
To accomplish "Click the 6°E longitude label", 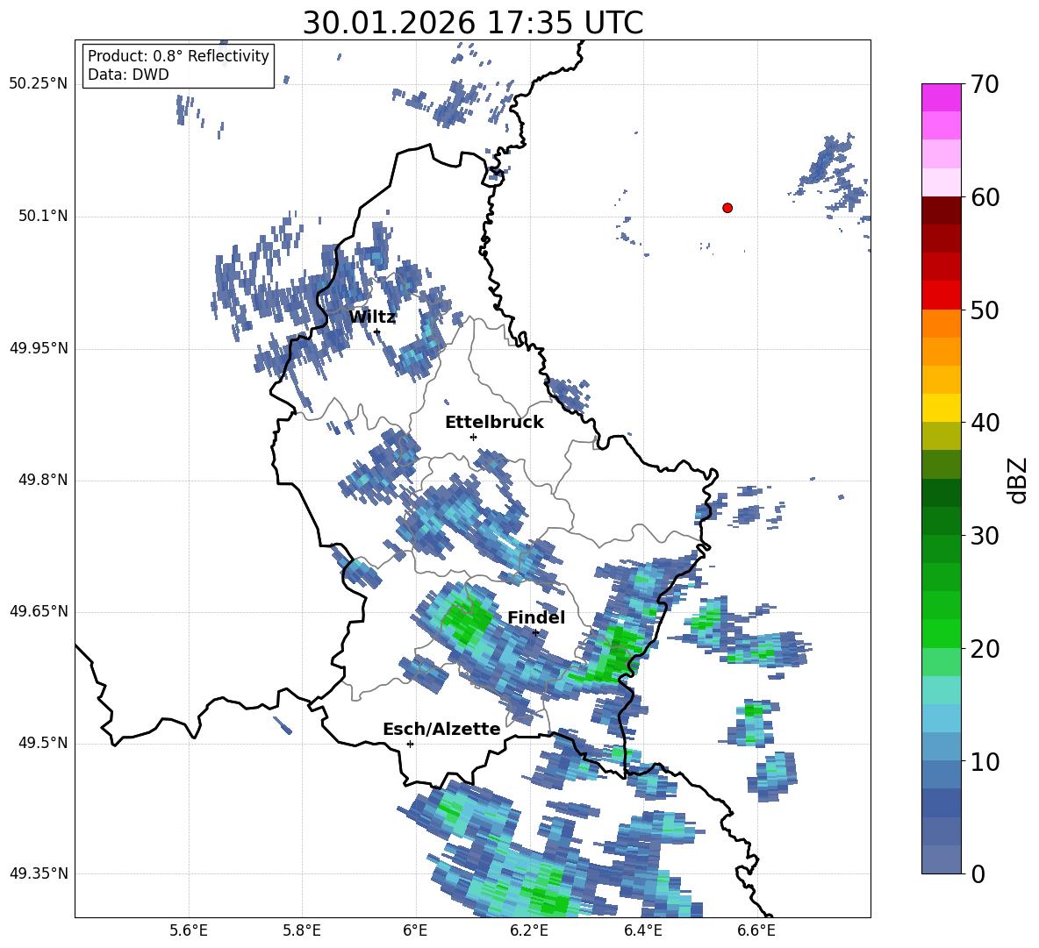I will tap(415, 930).
